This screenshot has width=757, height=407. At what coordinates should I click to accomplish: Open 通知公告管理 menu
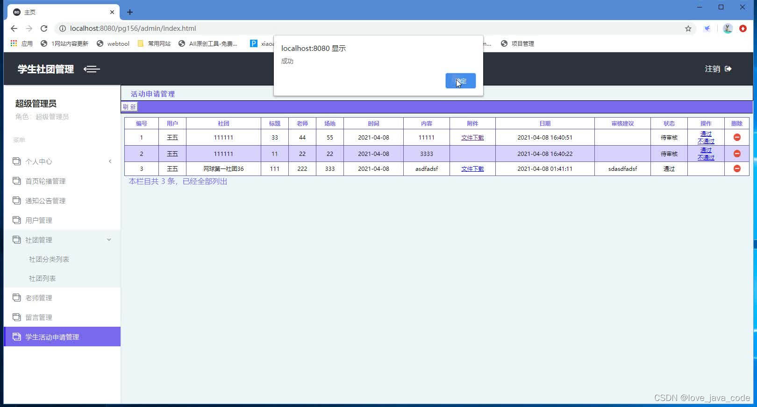click(x=62, y=201)
